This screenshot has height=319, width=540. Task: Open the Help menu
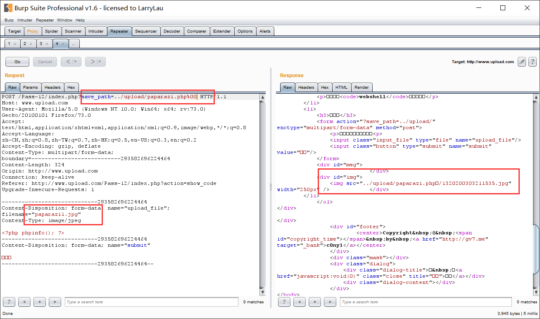(80, 20)
